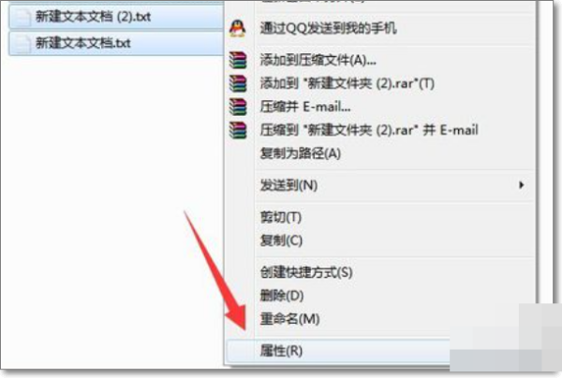Image resolution: width=562 pixels, height=378 pixels.
Task: Click WinRAR icon beside 添加到压缩文件(A)
Action: click(238, 60)
